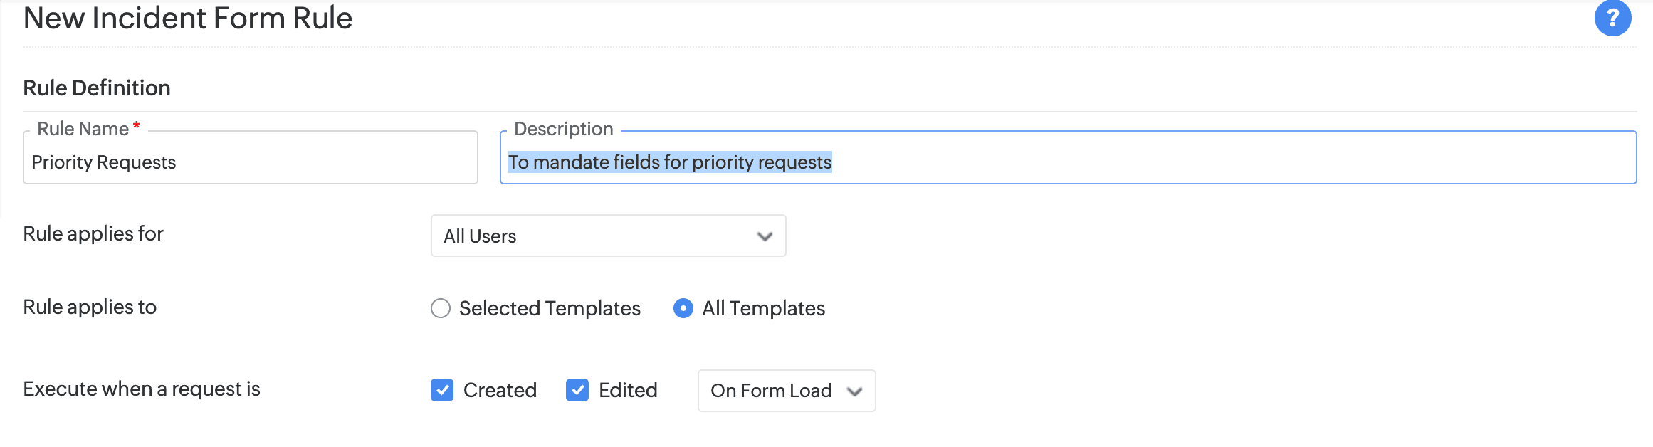Image resolution: width=1653 pixels, height=447 pixels.
Task: Uncheck the Created checkbox
Action: (x=442, y=390)
